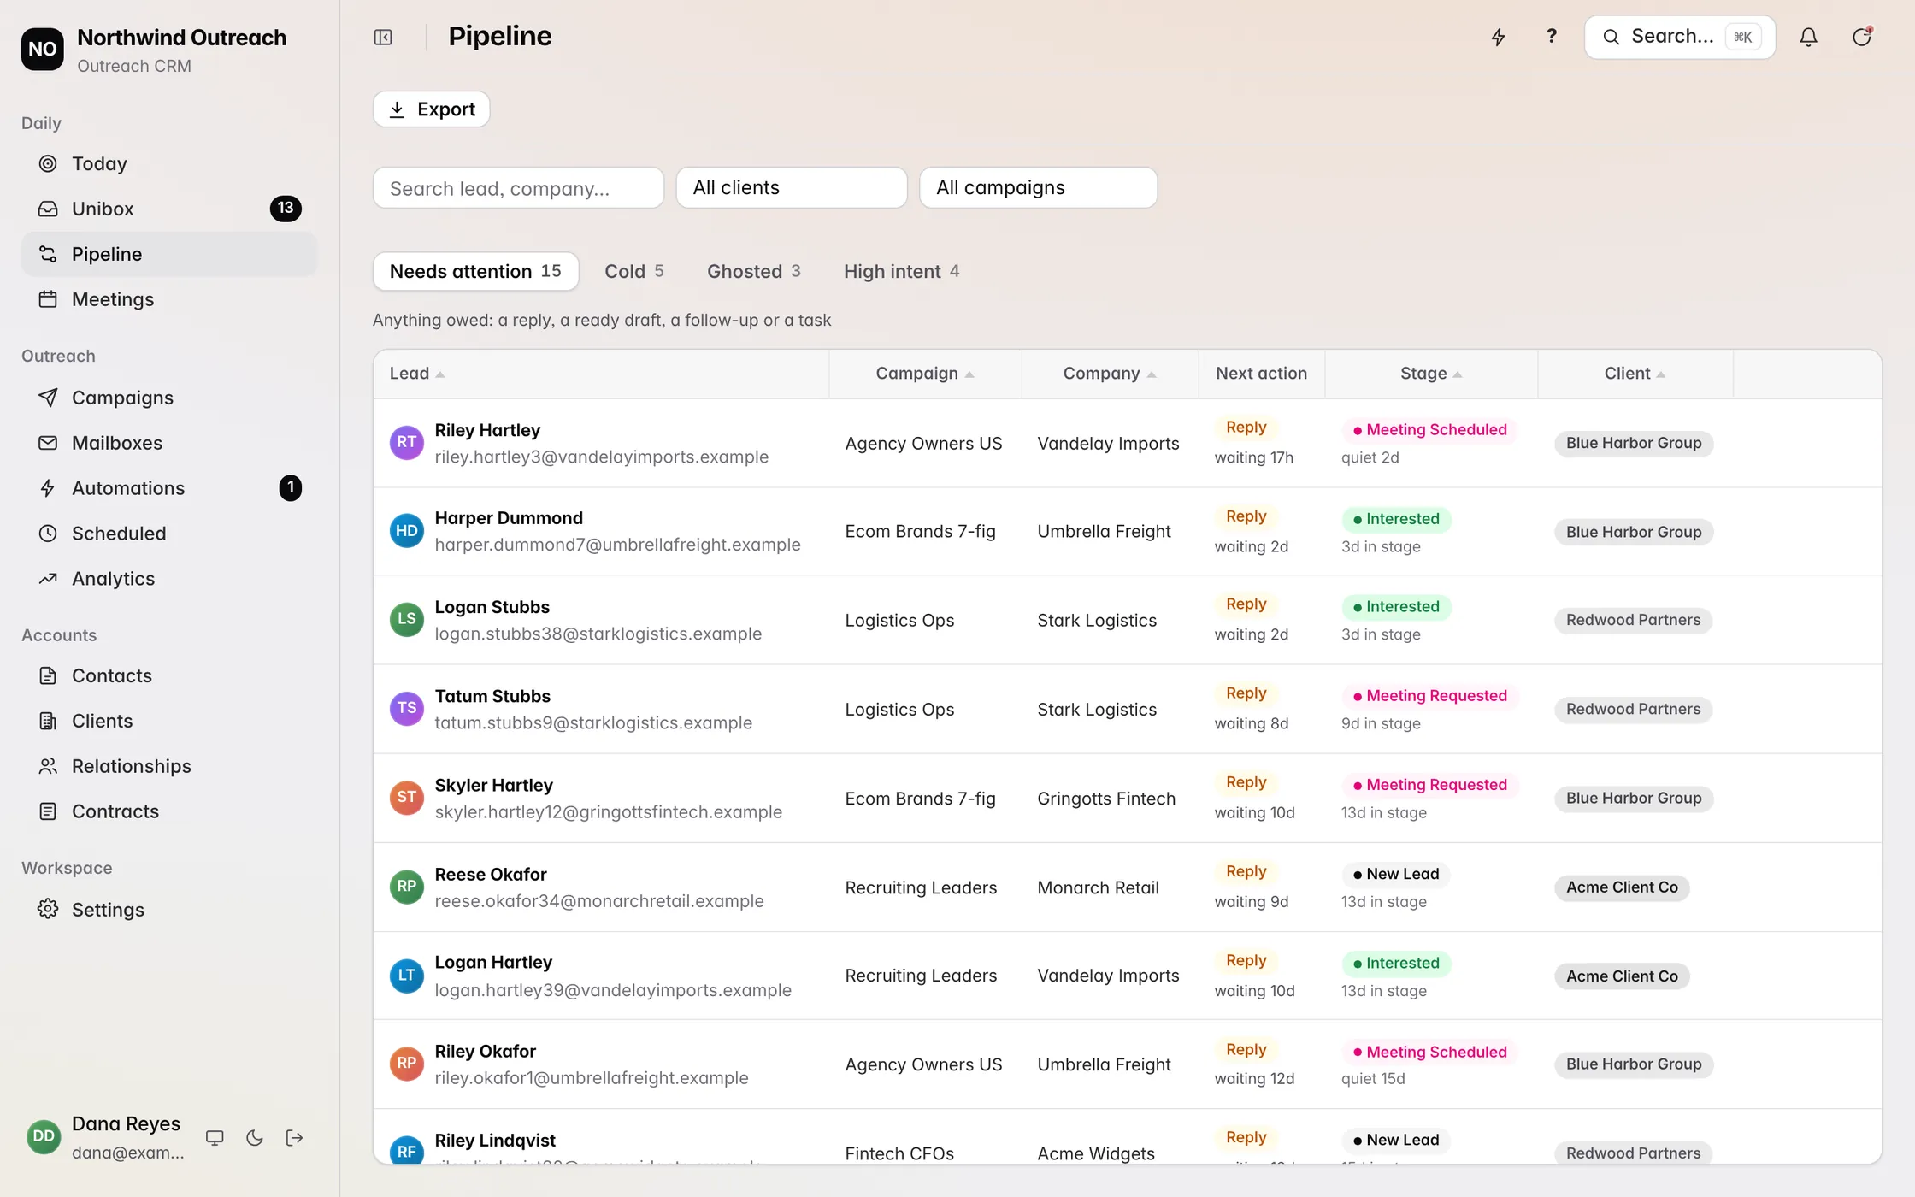Viewport: 1915px width, 1197px height.
Task: Click the Automations bolt icon in sidebar
Action: point(48,488)
